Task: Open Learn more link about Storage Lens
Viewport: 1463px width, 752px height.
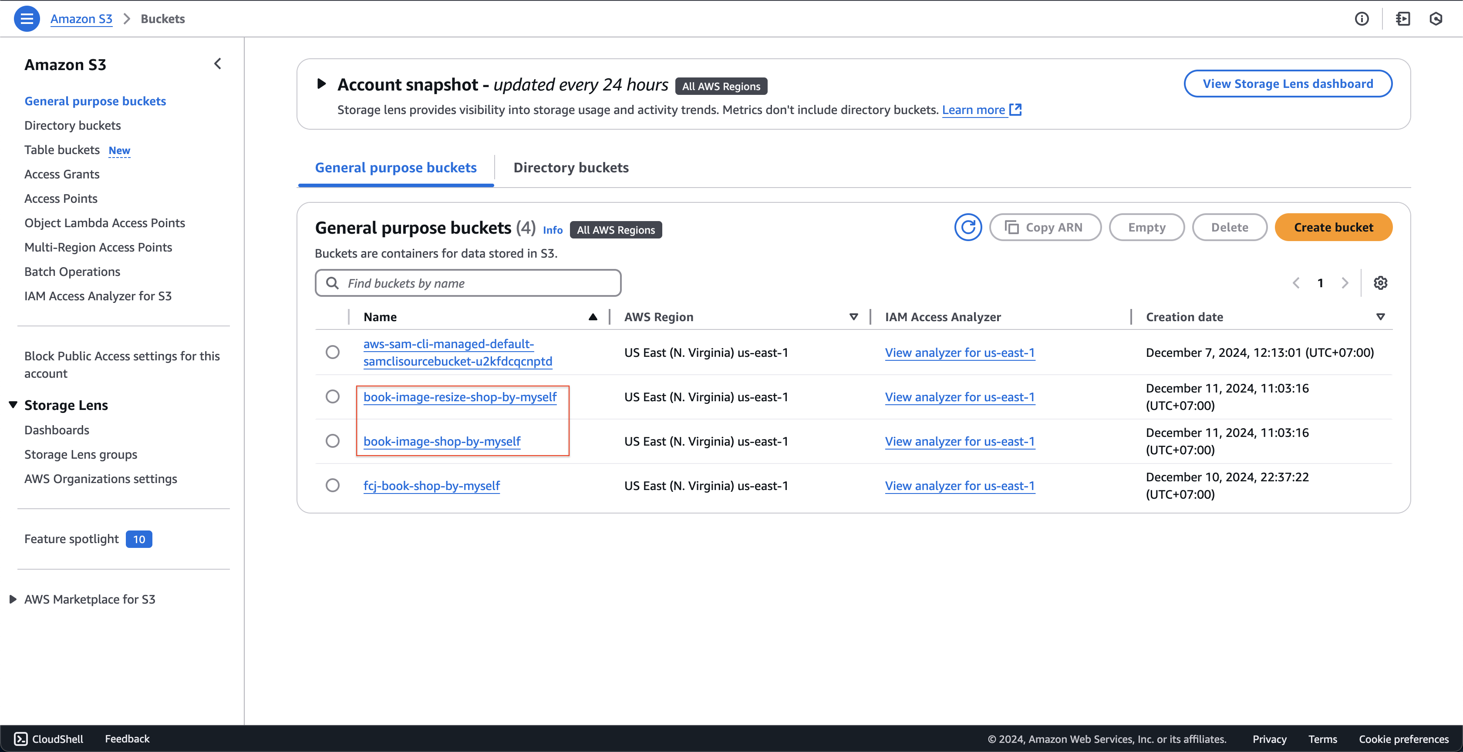Action: (x=974, y=110)
